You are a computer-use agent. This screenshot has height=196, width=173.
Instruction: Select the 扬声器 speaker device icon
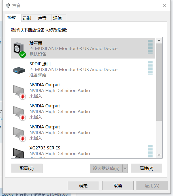pyautogui.click(x=20, y=50)
